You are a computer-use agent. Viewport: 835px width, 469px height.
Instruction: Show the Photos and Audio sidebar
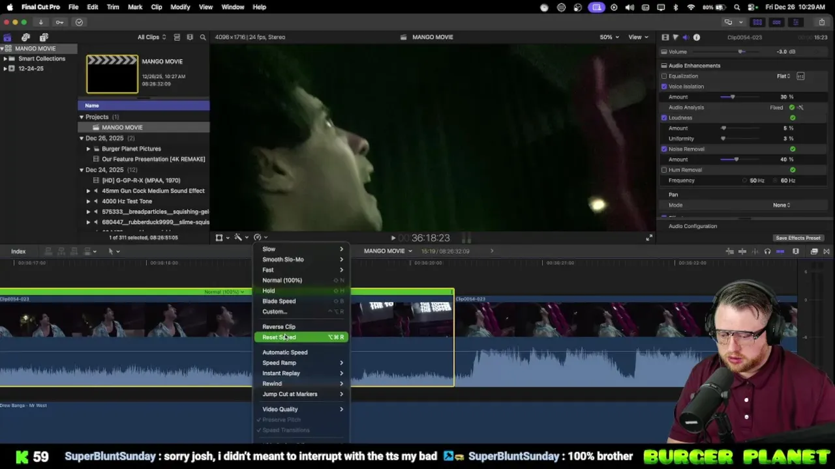pyautogui.click(x=25, y=37)
